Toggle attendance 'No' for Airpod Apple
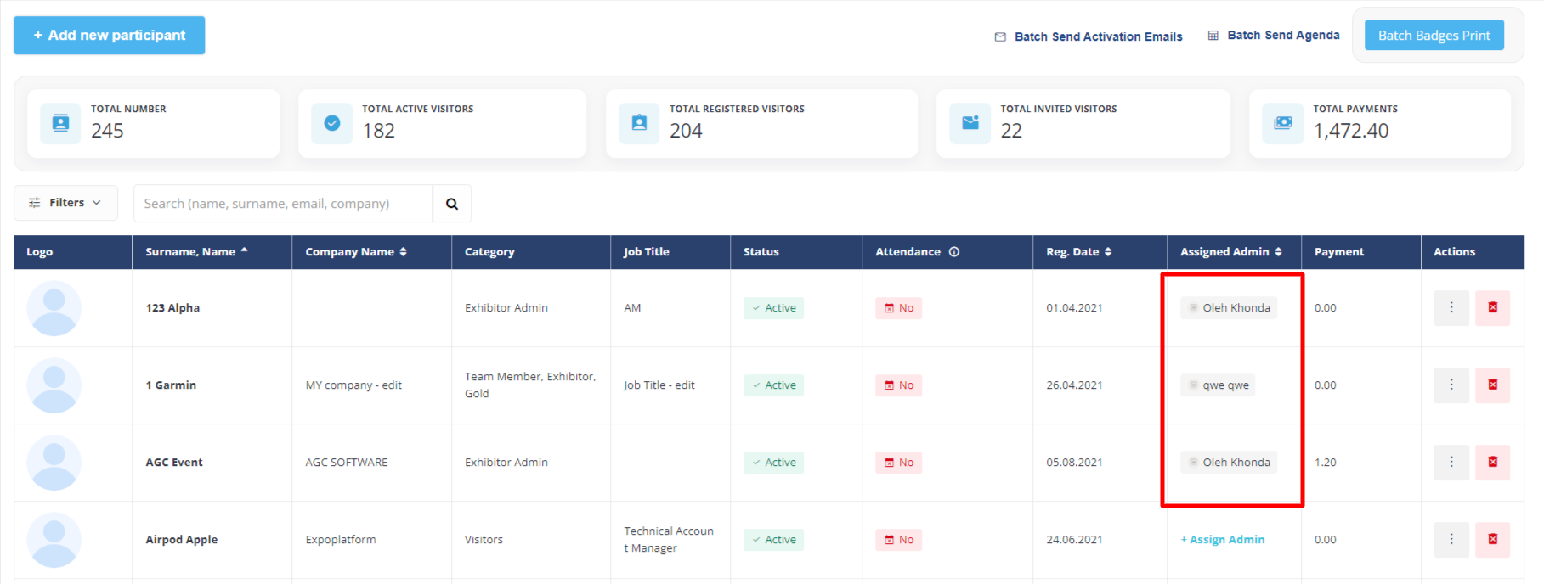The width and height of the screenshot is (1544, 584). click(x=898, y=540)
